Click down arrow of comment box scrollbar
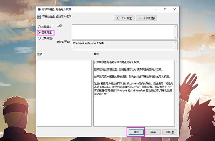This screenshot has height=141, width=215. 175,37
